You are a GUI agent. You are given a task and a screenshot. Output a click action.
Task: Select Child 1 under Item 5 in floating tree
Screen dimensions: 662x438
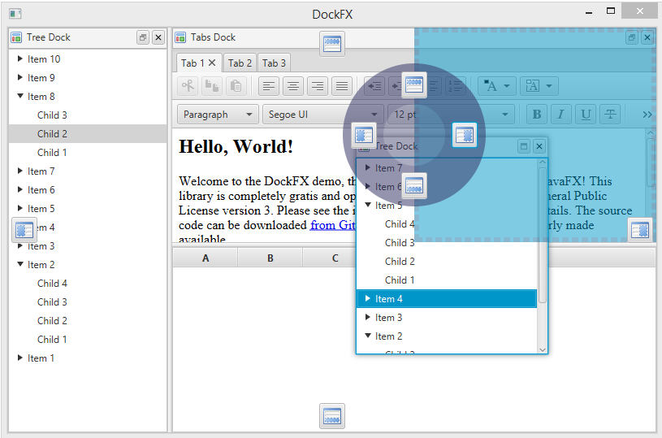tap(447, 280)
